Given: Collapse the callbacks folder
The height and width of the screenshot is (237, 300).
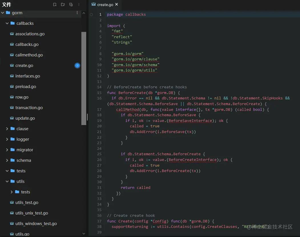Looking at the screenshot, I should pyautogui.click(x=7, y=23).
